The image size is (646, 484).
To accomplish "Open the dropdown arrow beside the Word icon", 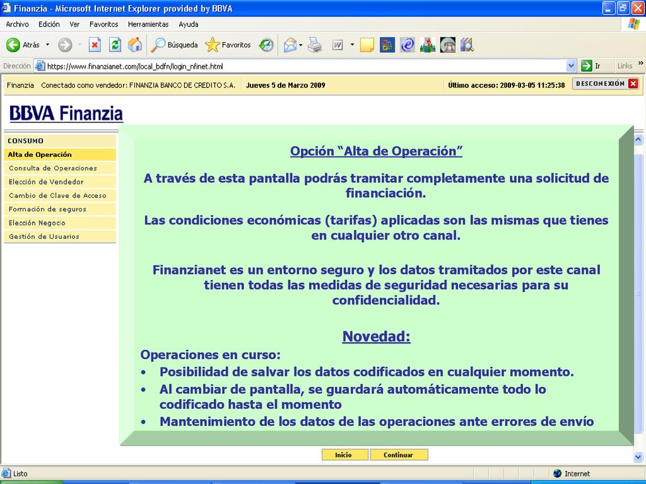I will [352, 45].
